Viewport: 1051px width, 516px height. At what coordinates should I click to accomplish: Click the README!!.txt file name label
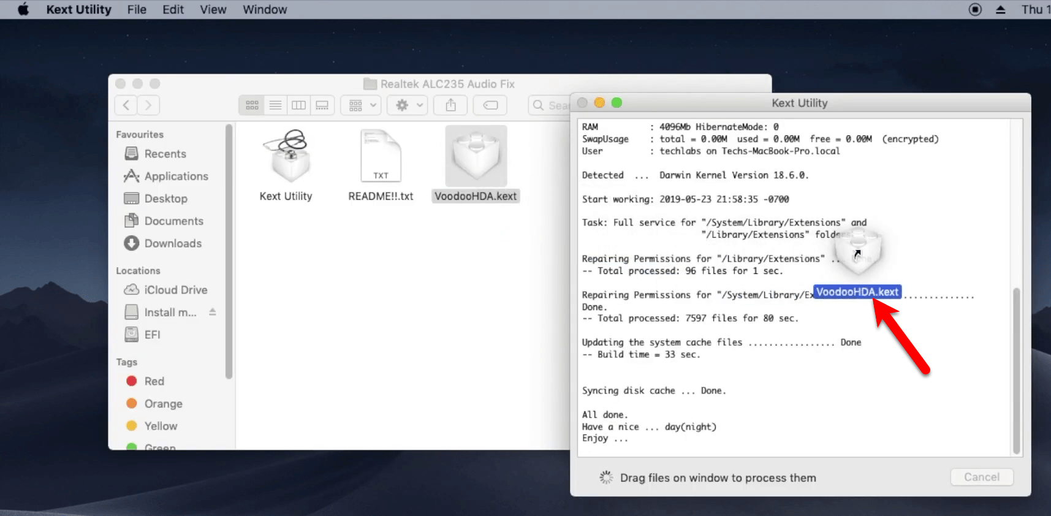pyautogui.click(x=381, y=196)
